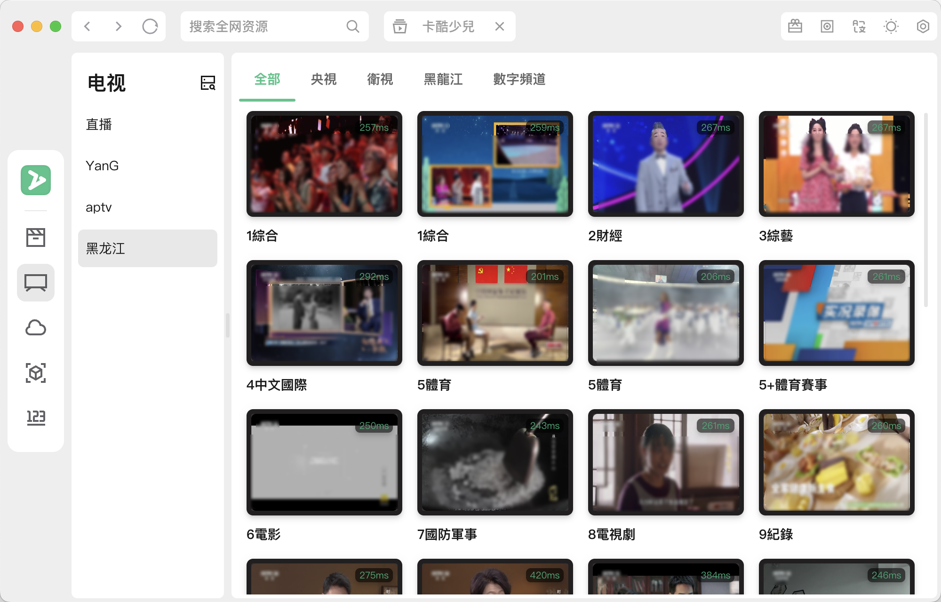Switch to the 央視 tab
Screen dimensions: 941x602
pyautogui.click(x=323, y=79)
